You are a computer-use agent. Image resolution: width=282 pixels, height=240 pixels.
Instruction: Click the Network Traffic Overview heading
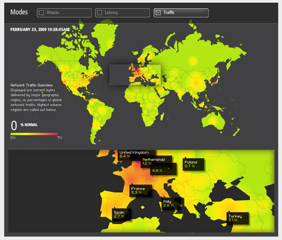pyautogui.click(x=32, y=85)
